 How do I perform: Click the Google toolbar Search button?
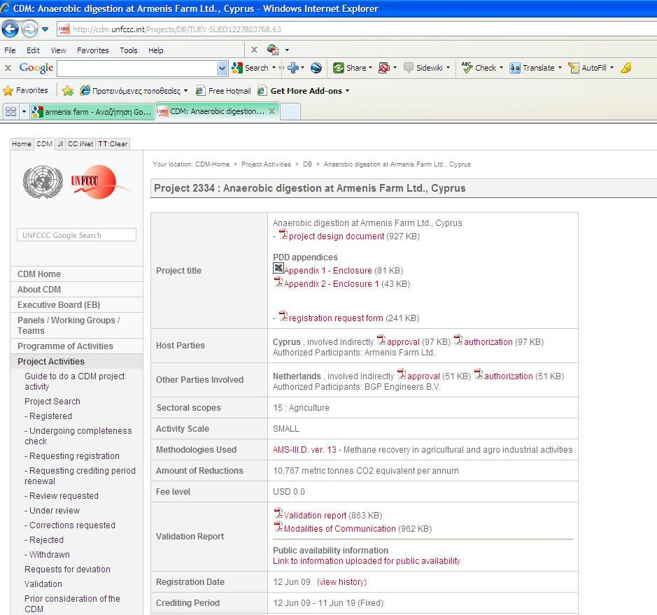(x=250, y=68)
